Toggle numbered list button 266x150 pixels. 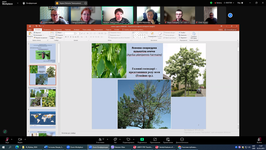pos(95,33)
